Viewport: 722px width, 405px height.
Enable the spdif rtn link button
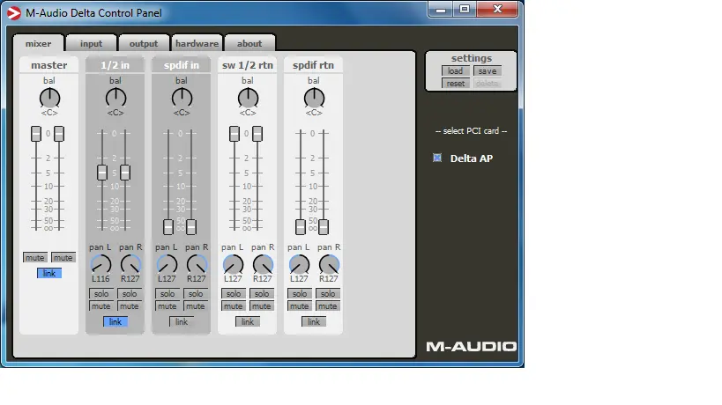click(314, 321)
